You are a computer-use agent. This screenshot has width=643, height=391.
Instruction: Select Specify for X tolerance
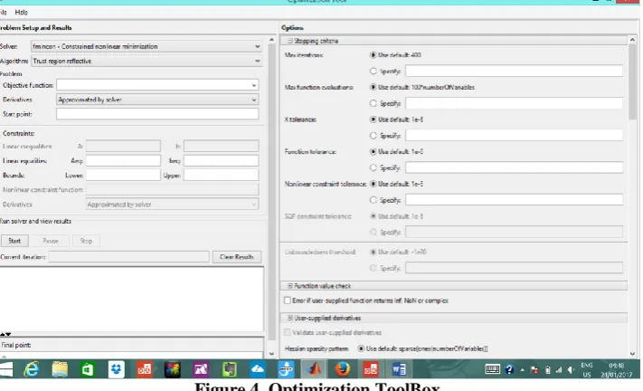click(x=373, y=136)
